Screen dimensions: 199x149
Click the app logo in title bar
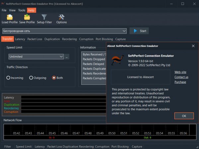(3, 4)
